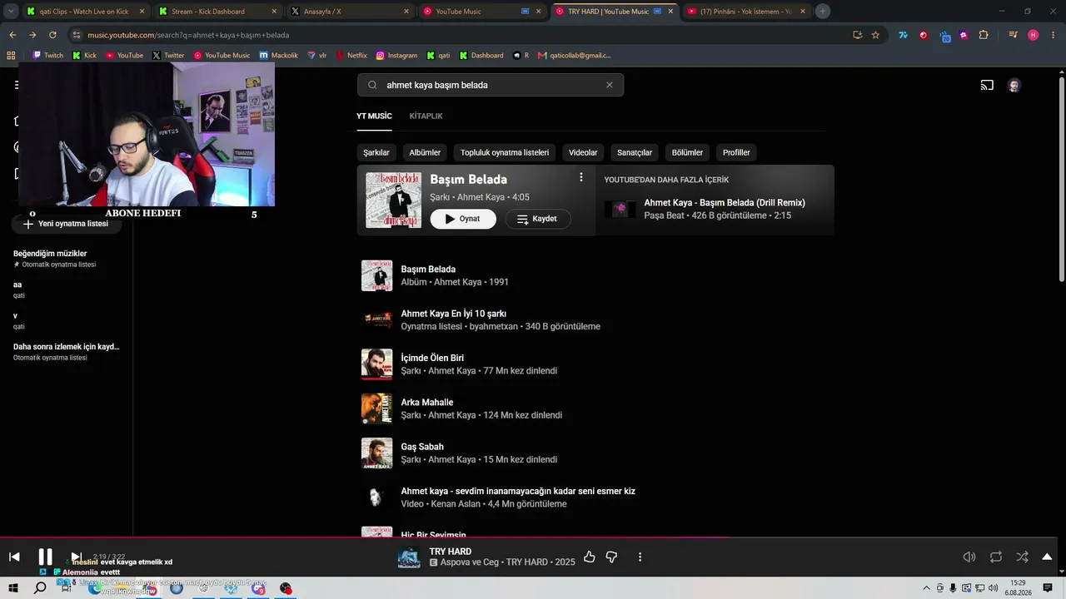This screenshot has height=599, width=1066.
Task: Filter results by Sanatçılar
Action: coord(635,152)
